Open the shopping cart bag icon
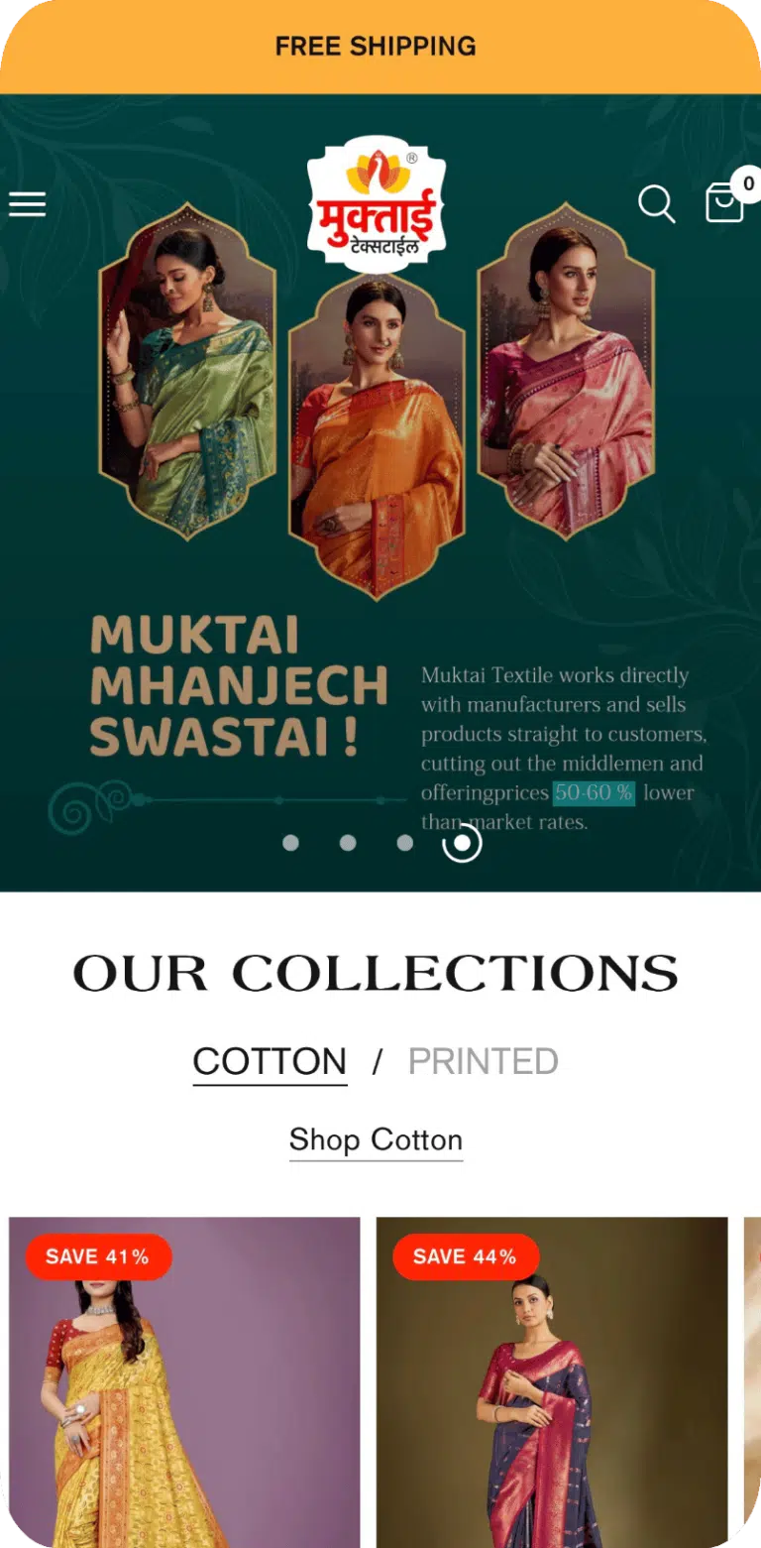 tap(724, 204)
